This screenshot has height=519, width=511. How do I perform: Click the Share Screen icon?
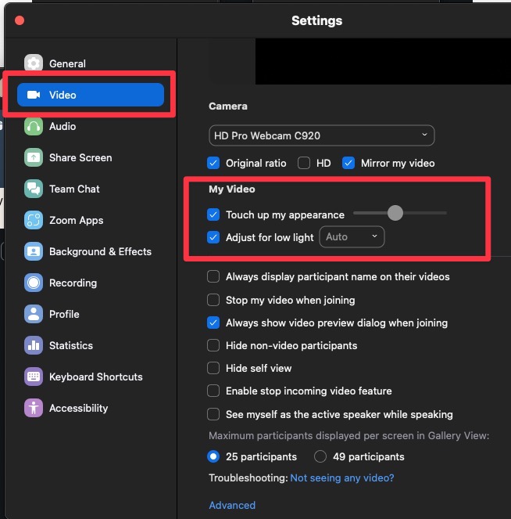pos(34,157)
